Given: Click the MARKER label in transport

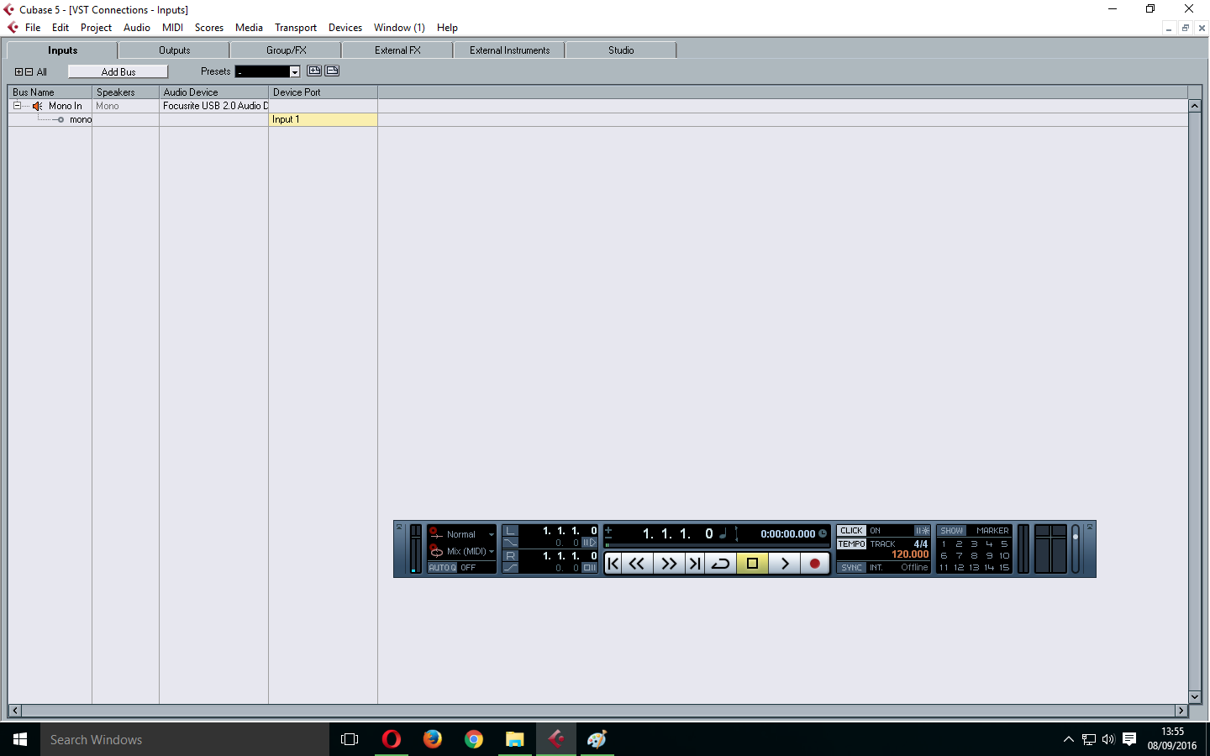Looking at the screenshot, I should pyautogui.click(x=992, y=531).
